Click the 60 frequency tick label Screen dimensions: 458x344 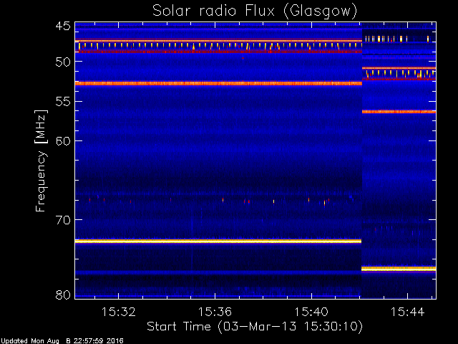(x=63, y=141)
